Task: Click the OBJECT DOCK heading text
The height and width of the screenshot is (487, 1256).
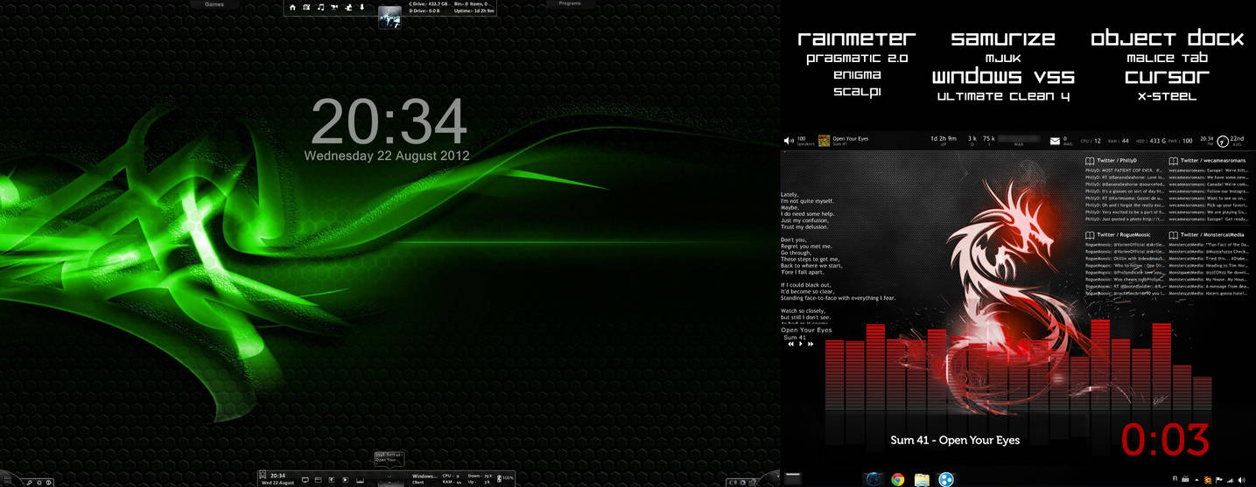Action: tap(1167, 38)
